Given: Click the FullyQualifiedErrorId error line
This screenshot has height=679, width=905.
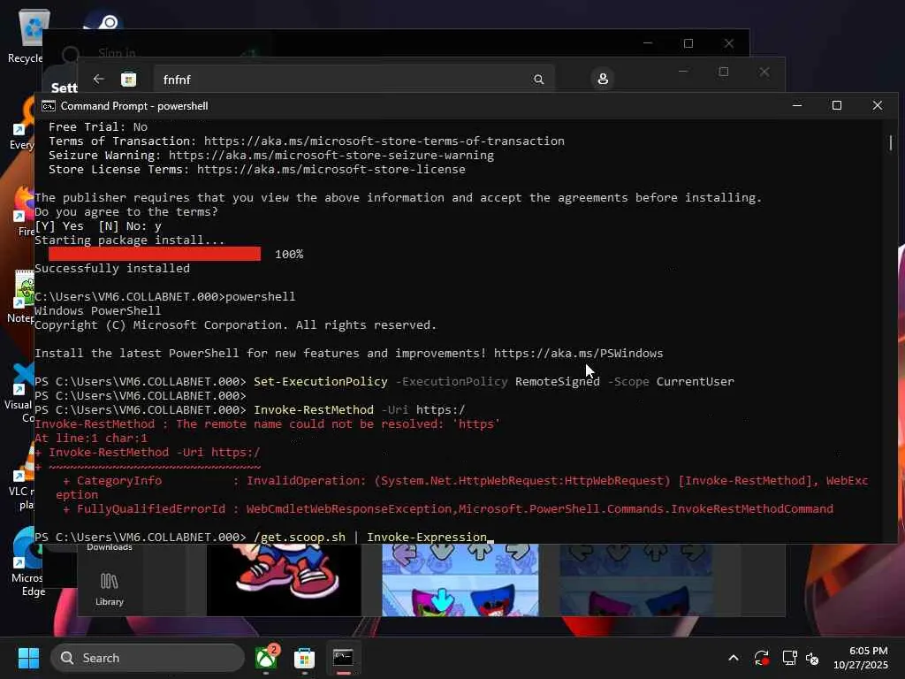Looking at the screenshot, I should [447, 508].
